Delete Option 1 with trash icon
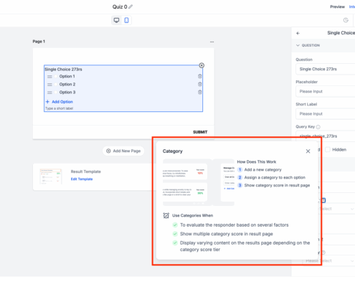The height and width of the screenshot is (287, 355). (200, 76)
